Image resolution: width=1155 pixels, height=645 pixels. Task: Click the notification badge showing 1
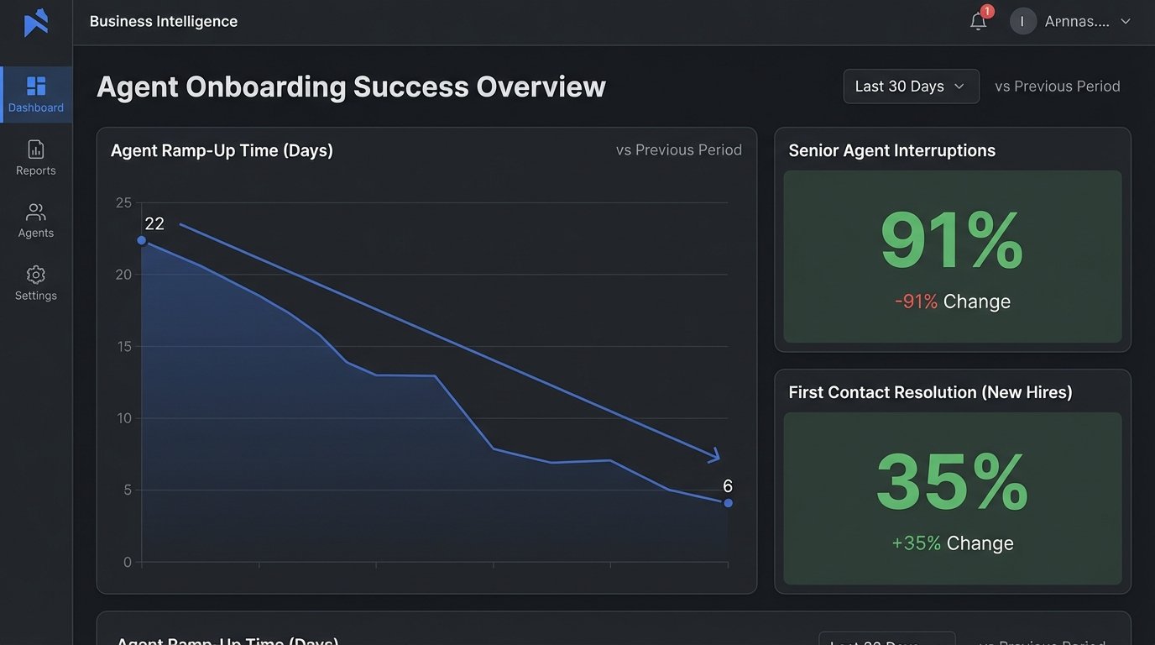click(987, 12)
